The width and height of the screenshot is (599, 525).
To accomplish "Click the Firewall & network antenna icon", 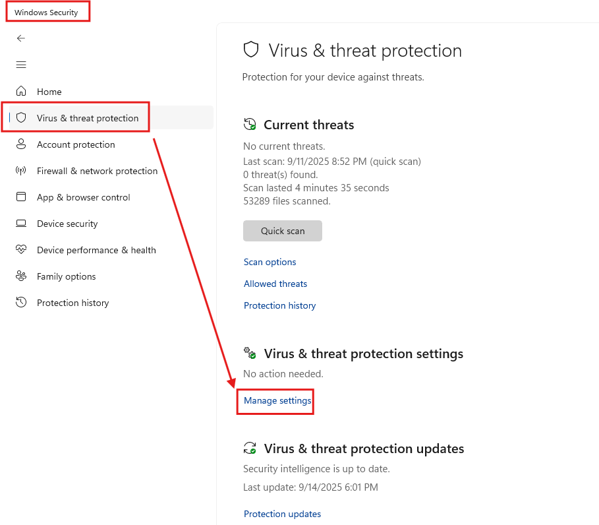I will pos(22,171).
